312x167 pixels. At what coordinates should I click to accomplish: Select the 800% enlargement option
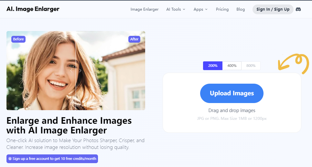pyautogui.click(x=251, y=66)
